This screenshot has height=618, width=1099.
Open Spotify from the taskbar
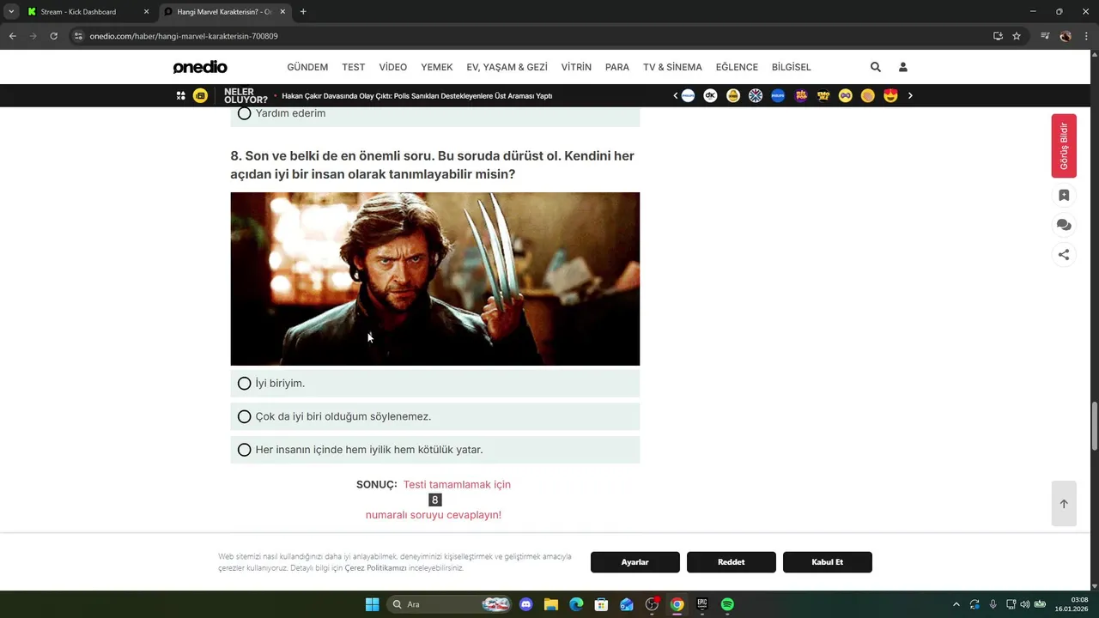(727, 604)
